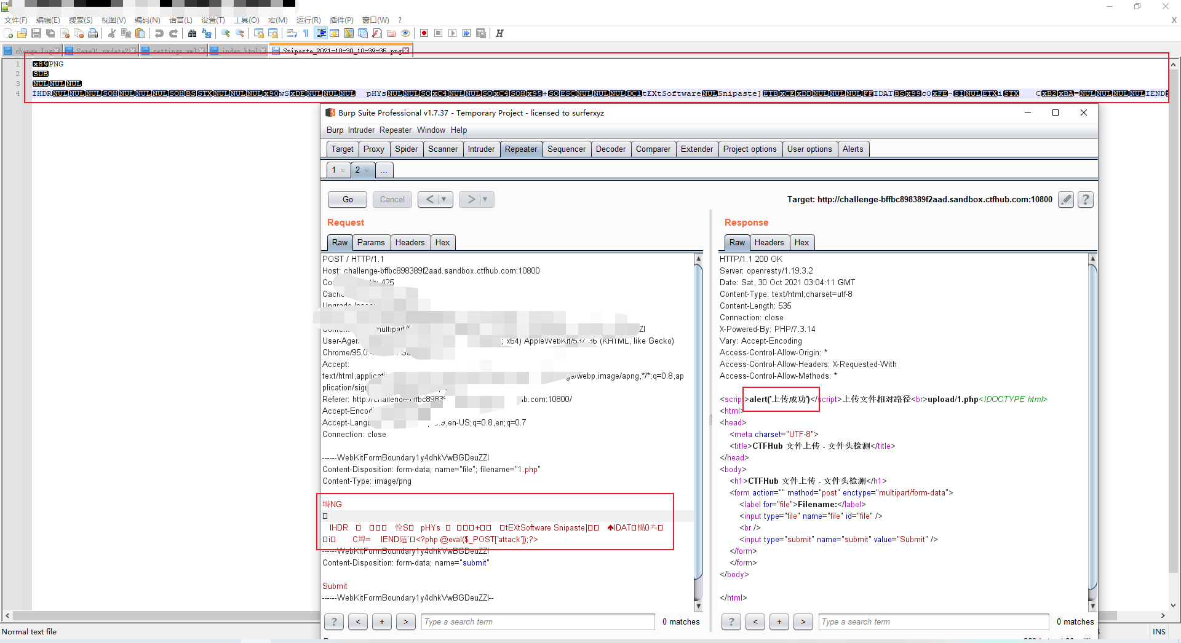The height and width of the screenshot is (643, 1181).
Task: Open the forward-history dropdown beside the > button
Action: pos(485,199)
